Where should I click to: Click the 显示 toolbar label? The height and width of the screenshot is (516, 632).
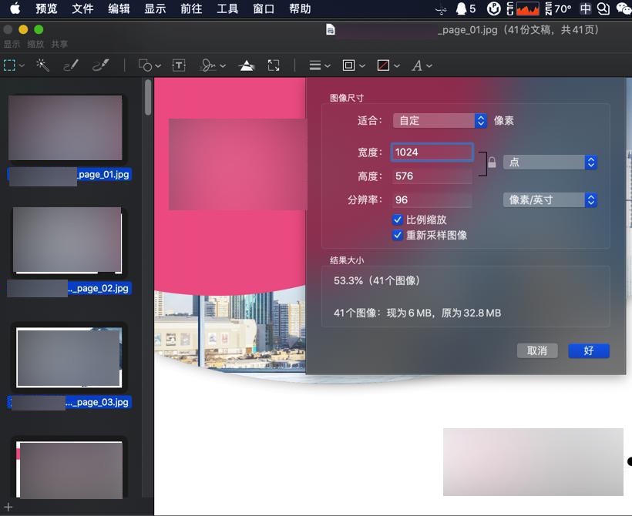click(x=12, y=45)
